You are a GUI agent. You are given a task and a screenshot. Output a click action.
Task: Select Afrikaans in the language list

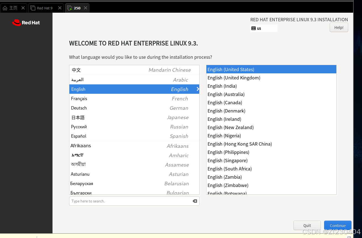point(134,146)
